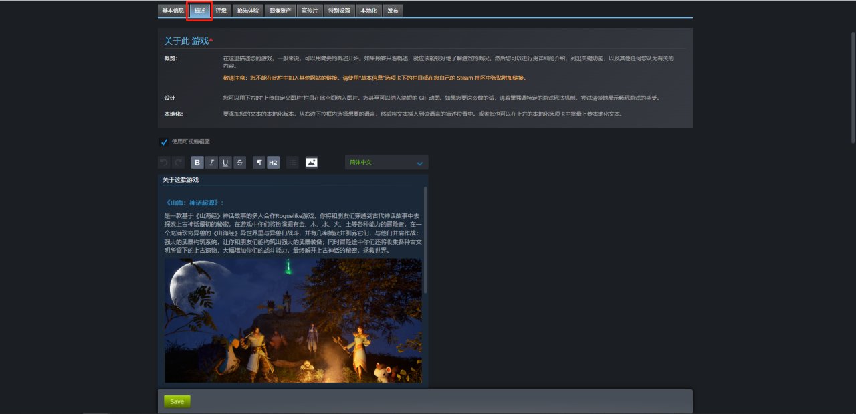Uncheck 使用可视编辑器 checkbox
The height and width of the screenshot is (414, 856).
pos(164,142)
